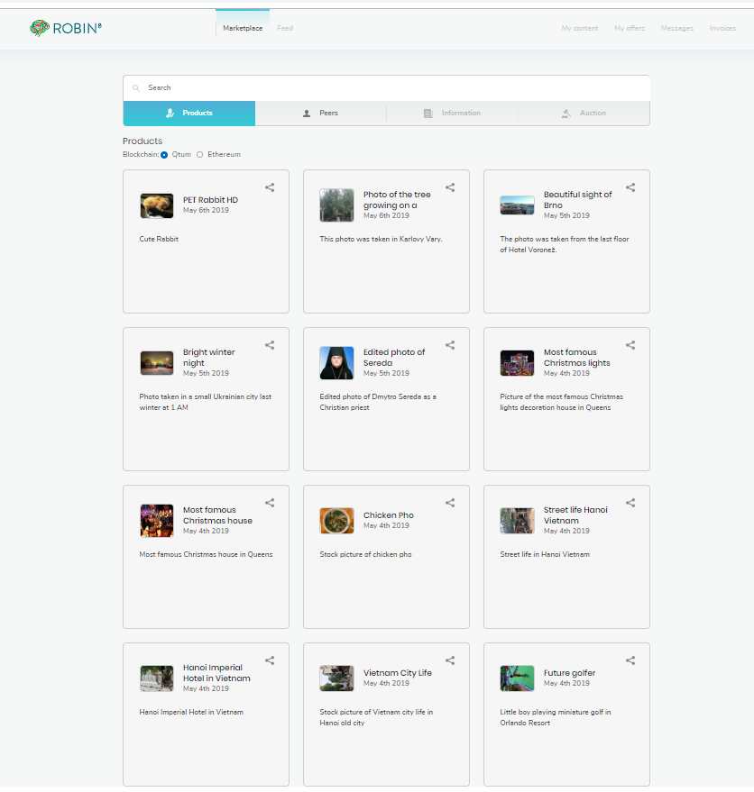Switch to the Information tab

[452, 114]
